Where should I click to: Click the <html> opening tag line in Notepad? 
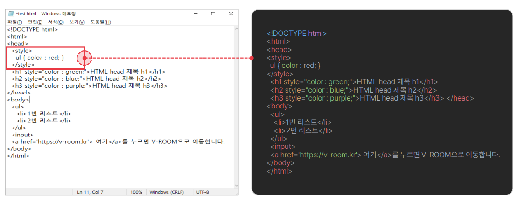pyautogui.click(x=17, y=36)
